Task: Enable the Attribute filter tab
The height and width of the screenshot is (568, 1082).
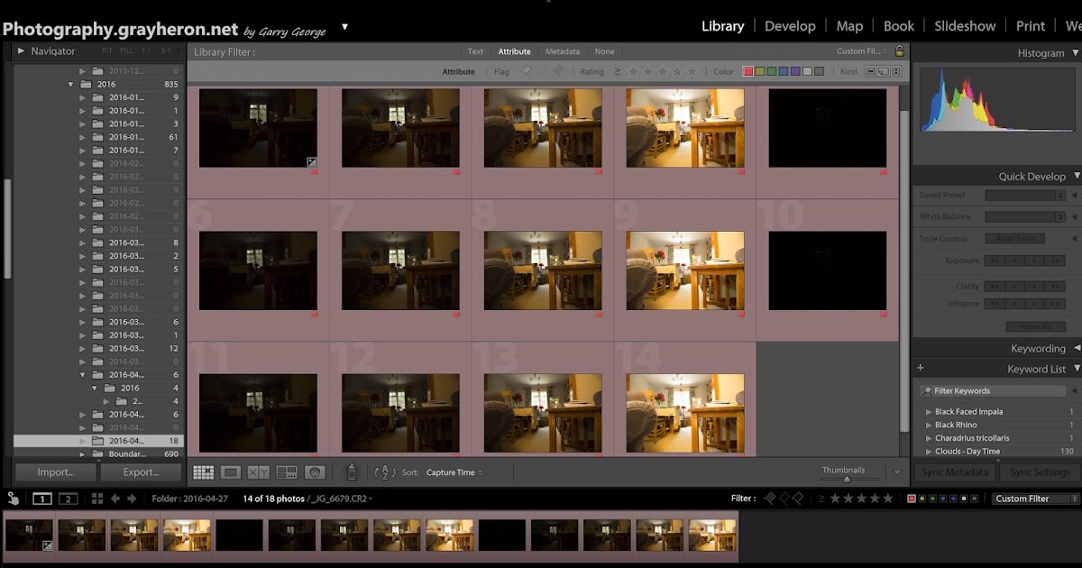Action: click(515, 51)
